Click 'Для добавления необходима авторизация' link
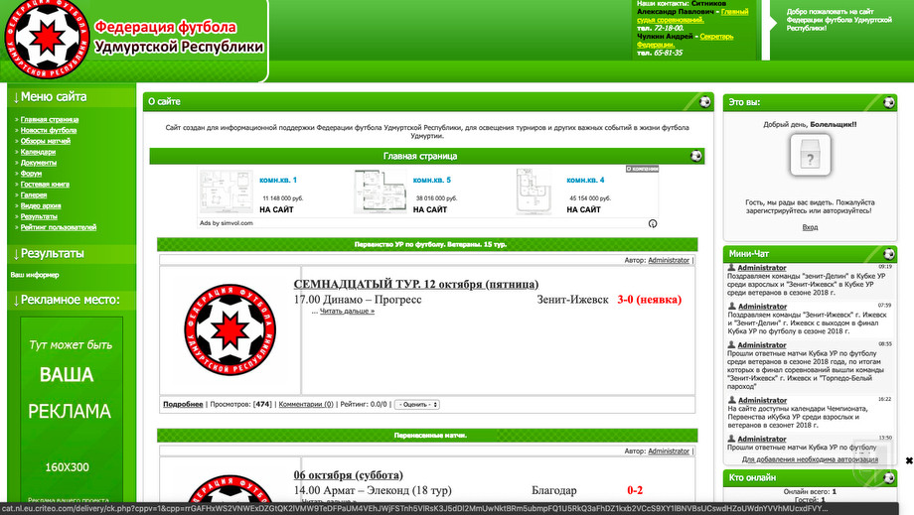 [x=810, y=459]
